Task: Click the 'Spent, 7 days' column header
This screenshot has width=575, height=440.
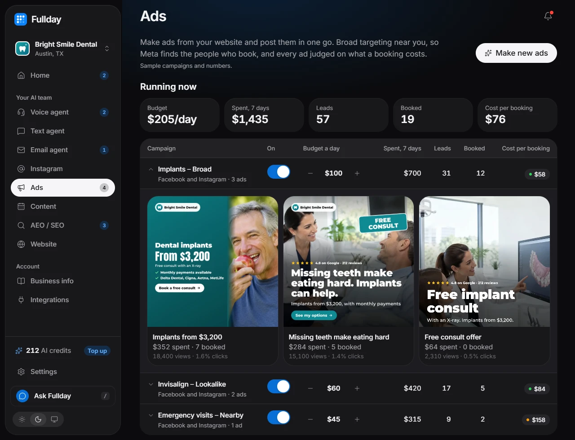Action: click(x=402, y=148)
